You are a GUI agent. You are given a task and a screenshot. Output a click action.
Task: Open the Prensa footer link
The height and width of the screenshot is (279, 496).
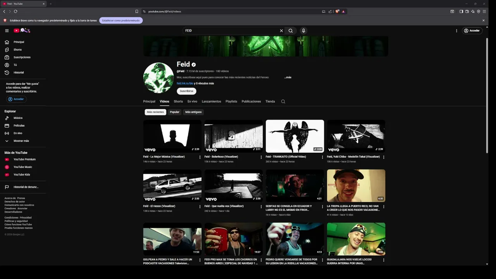[x=21, y=198]
